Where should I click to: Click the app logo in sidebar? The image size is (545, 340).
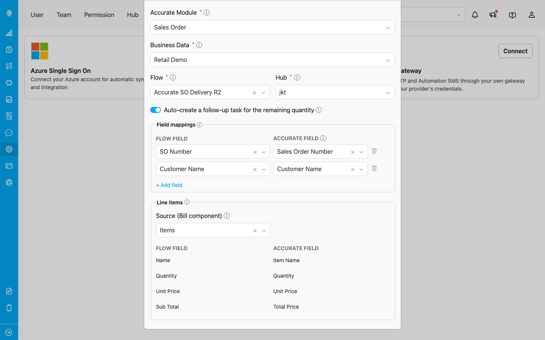click(x=9, y=13)
